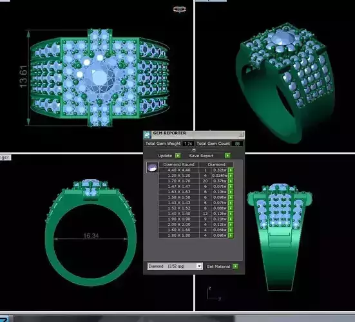Viewport: 355px width, 322px height.
Task: Click the green arrow on the 1.43 X 1.43 row
Action: (231, 203)
